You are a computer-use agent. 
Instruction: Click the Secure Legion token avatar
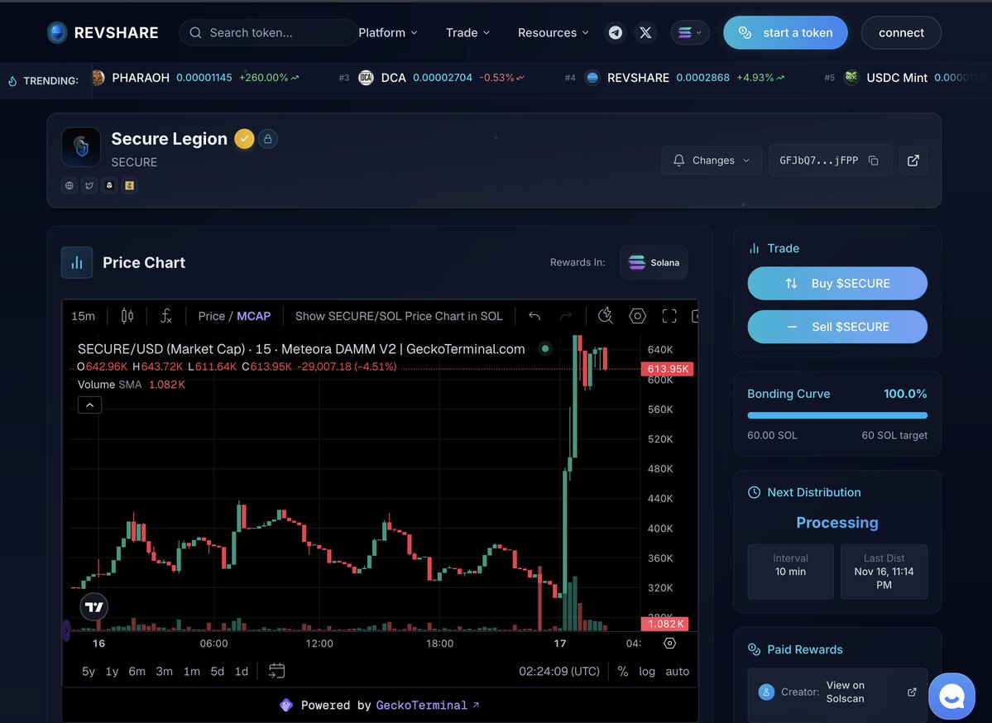(81, 146)
